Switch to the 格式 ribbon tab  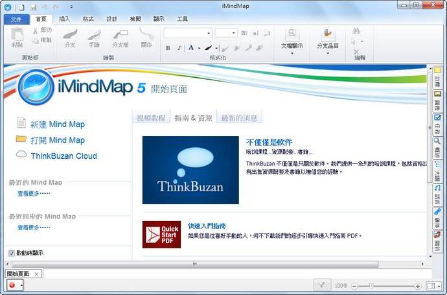coord(88,19)
